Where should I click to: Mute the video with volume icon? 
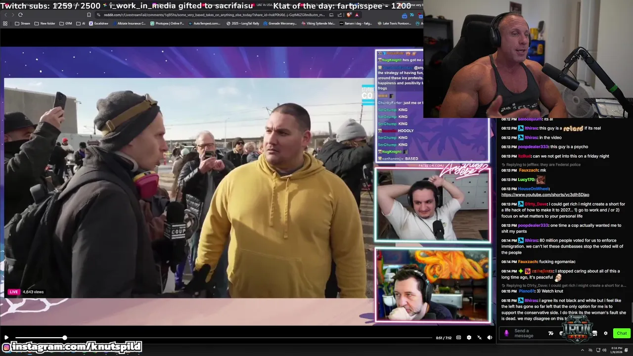pyautogui.click(x=490, y=338)
